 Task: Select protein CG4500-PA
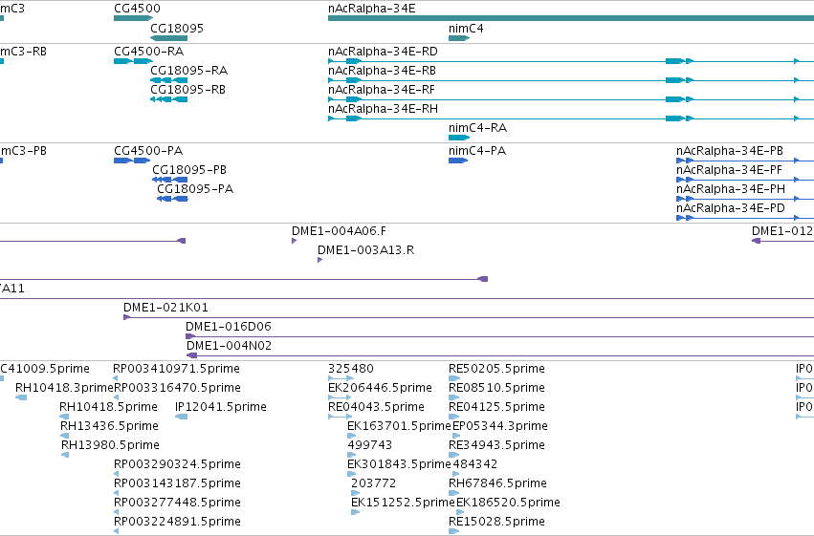point(132,161)
